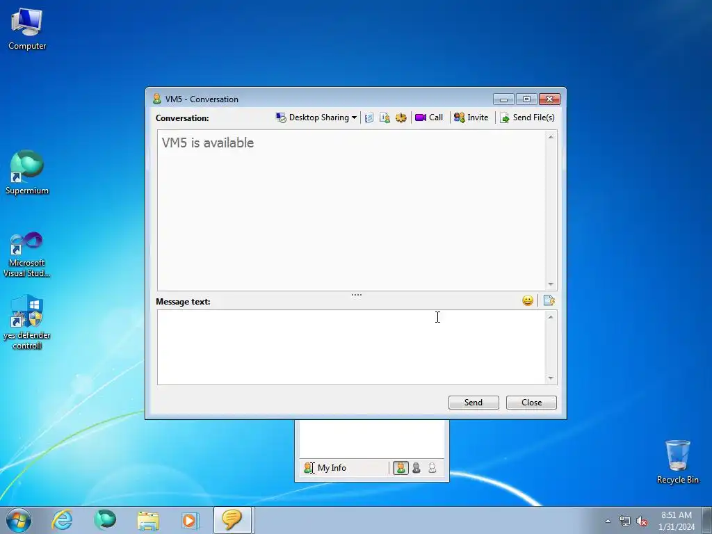
Task: Click conversation pane scroll up arrow
Action: pyautogui.click(x=551, y=137)
